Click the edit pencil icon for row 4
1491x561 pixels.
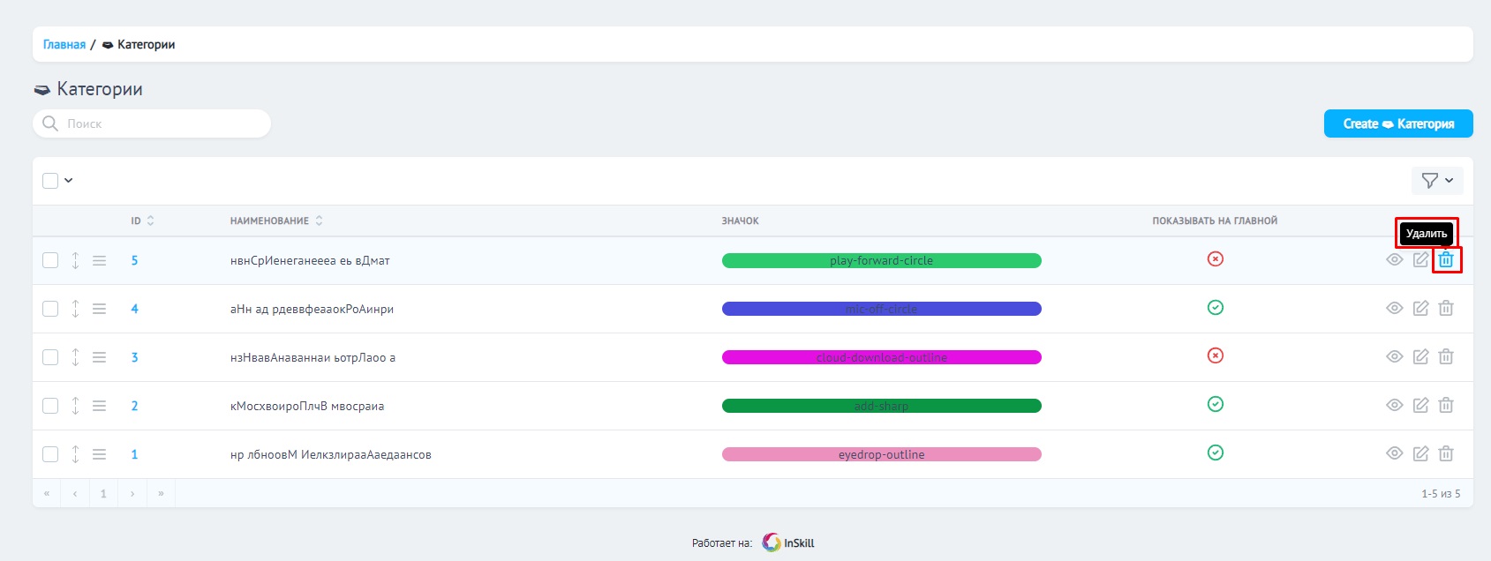point(1420,309)
